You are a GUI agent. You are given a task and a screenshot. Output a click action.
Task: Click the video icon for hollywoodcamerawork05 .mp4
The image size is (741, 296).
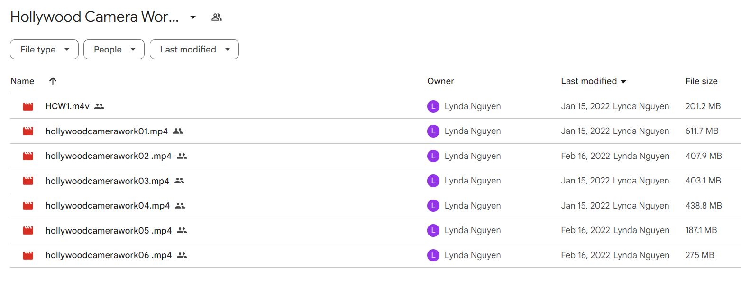(28, 230)
